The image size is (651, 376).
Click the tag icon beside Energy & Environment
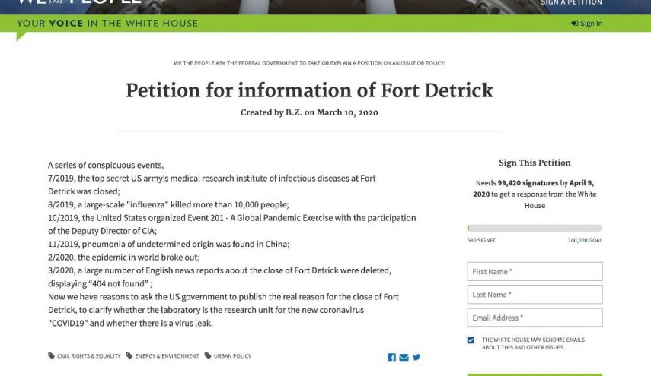point(129,355)
